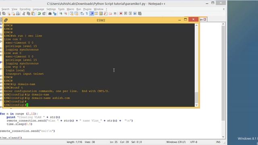Open the Function List icon
This screenshot has width=258, height=145.
106,14
